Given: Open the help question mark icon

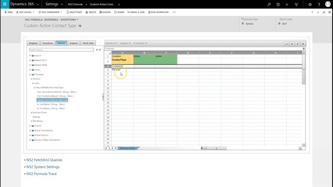Looking at the screenshot, I should pyautogui.click(x=319, y=4).
